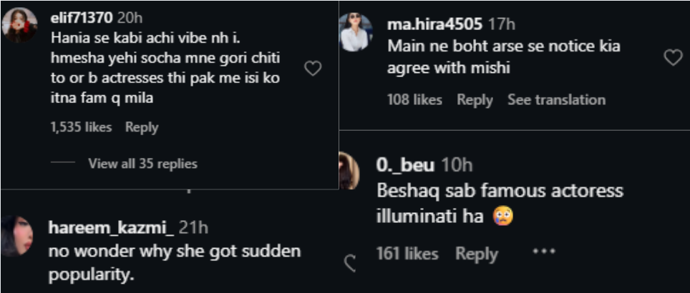Open ma.hira4505's profile avatar
The width and height of the screenshot is (690, 293).
tap(355, 33)
